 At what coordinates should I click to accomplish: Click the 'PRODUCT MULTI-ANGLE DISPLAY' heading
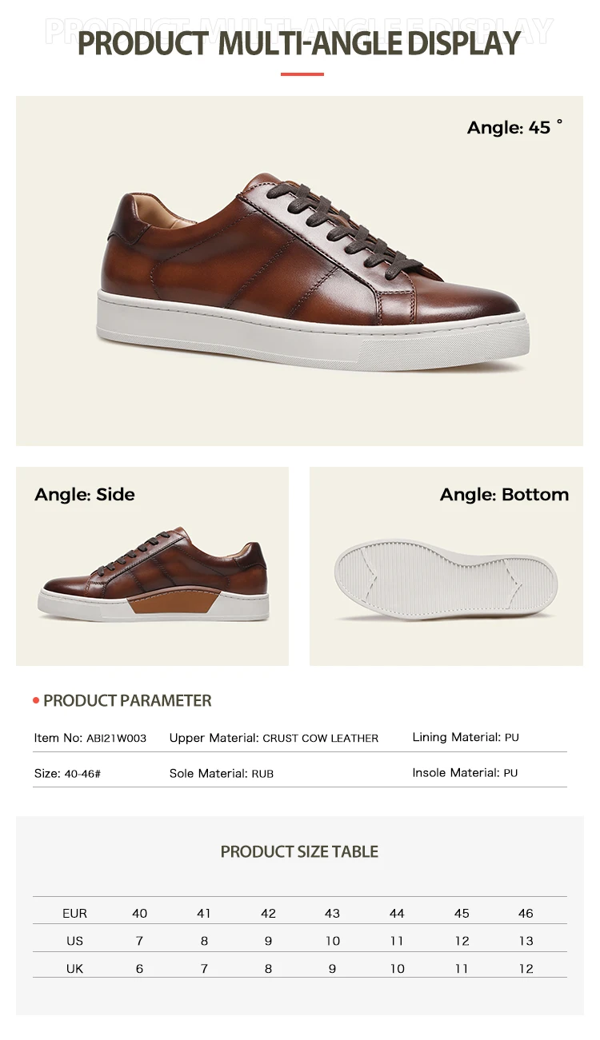tap(299, 42)
